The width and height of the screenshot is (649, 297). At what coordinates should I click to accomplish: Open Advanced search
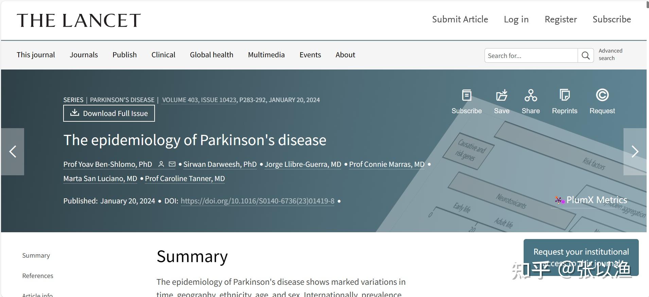[610, 54]
